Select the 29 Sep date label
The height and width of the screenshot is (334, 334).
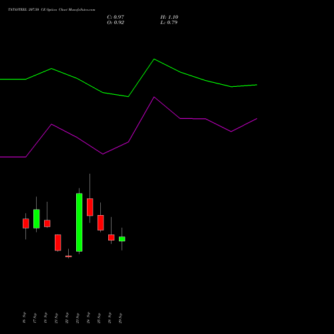[120, 318]
